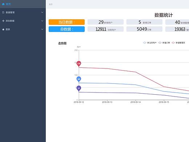Click the plus icon beside 添加数据

coord(3,21)
